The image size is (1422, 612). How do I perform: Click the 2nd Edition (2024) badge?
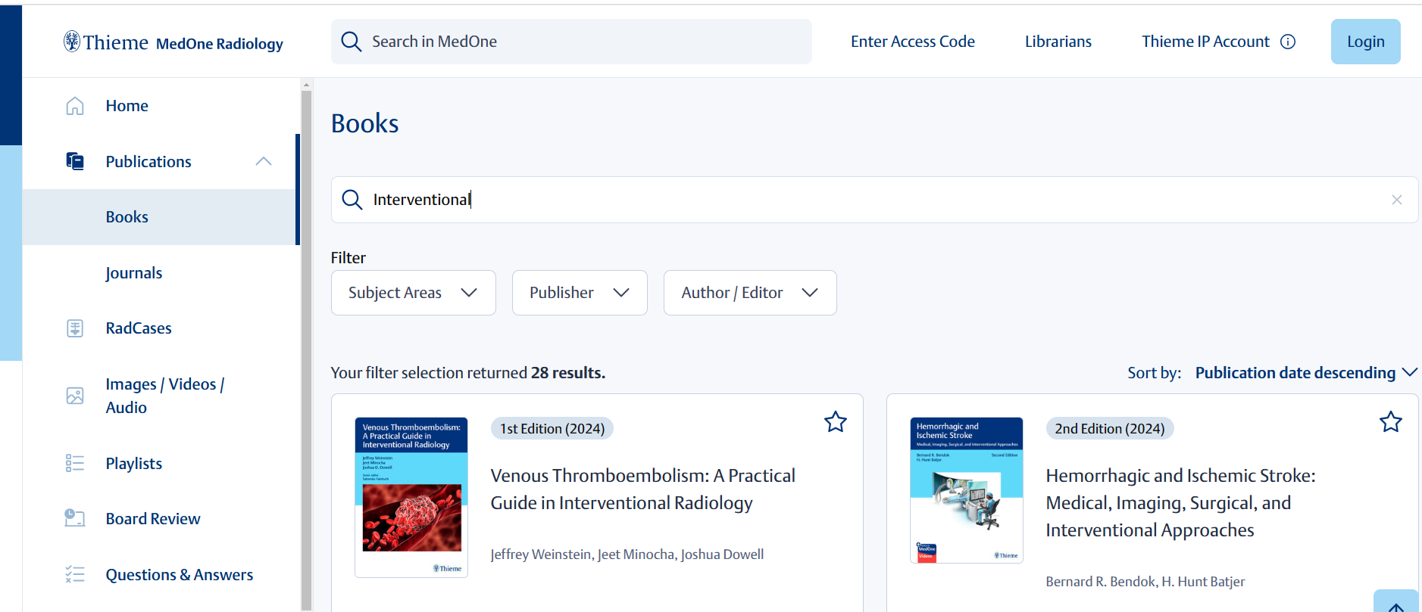1110,429
